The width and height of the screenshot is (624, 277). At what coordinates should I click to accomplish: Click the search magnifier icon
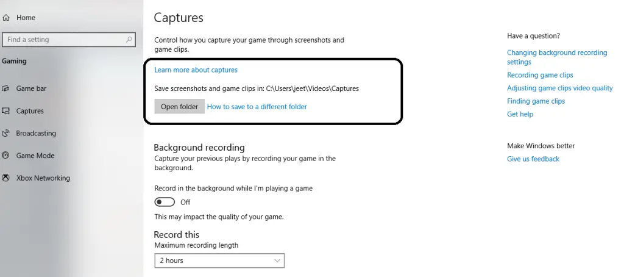coord(129,40)
